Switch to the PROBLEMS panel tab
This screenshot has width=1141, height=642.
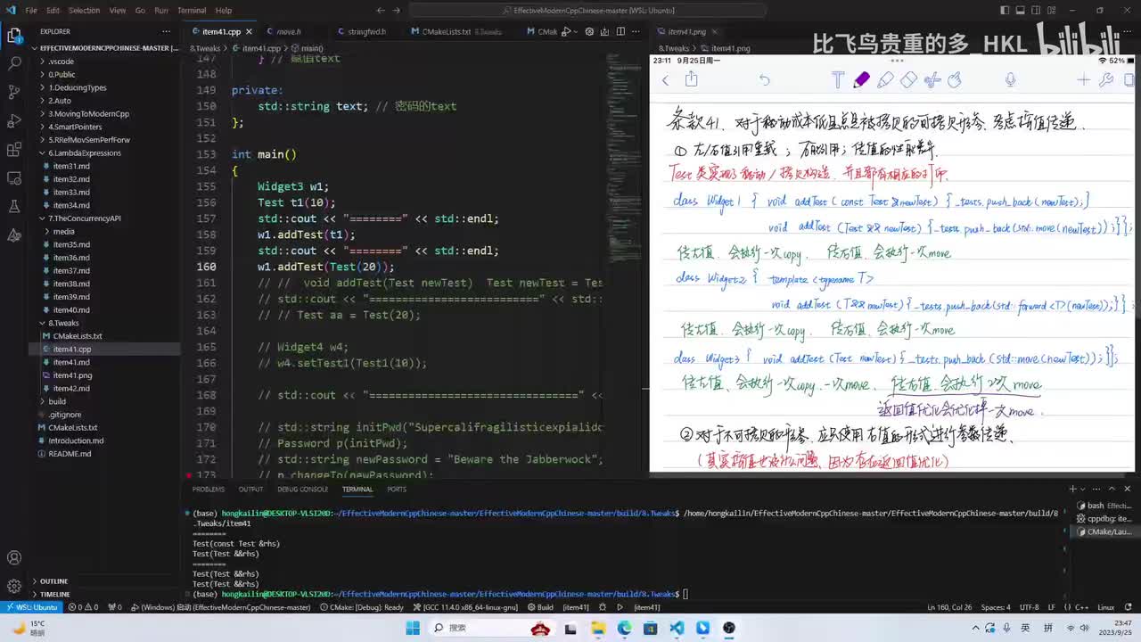coord(209,489)
